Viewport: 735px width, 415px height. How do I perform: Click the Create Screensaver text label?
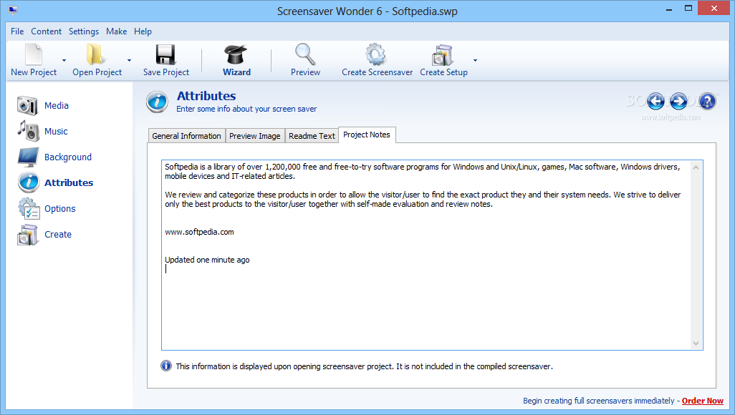tap(378, 72)
